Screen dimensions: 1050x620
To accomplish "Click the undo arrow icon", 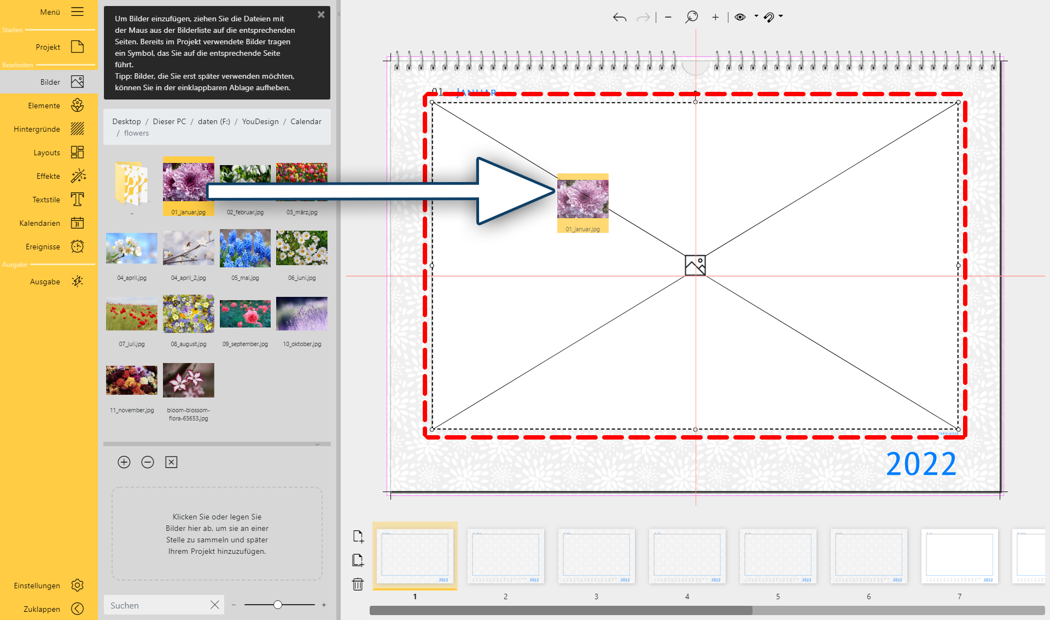I will click(x=619, y=17).
